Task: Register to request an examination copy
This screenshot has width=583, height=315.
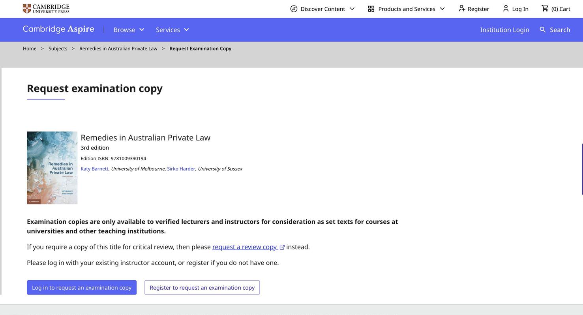Action: (202, 287)
